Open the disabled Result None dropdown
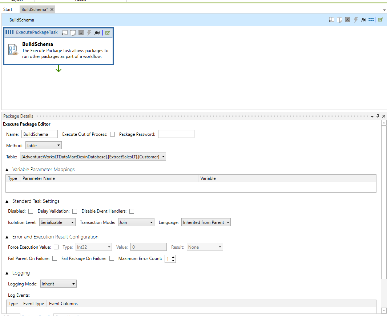Screen dimensions: 387x316 pos(205,247)
